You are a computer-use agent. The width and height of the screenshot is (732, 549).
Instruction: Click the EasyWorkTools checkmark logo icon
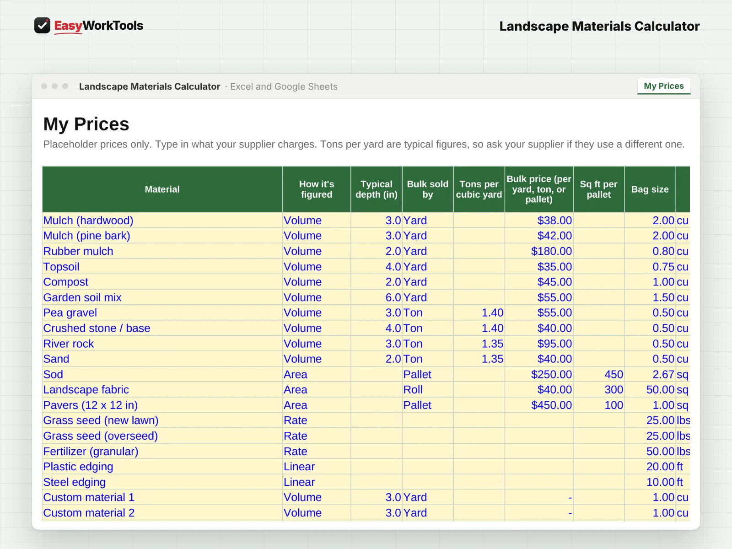coord(42,26)
